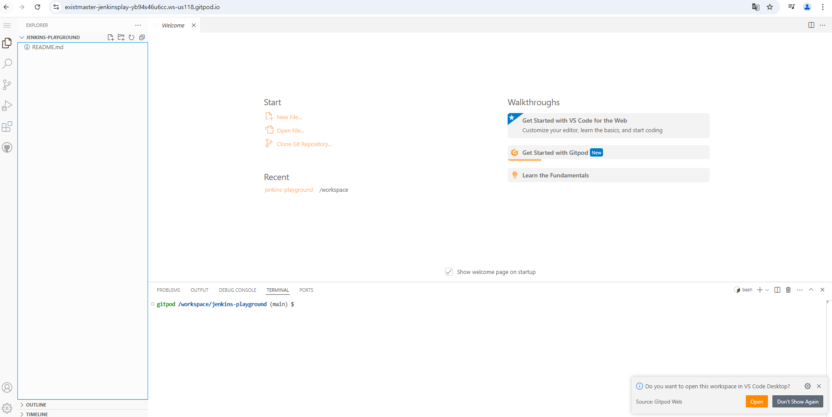The height and width of the screenshot is (417, 832).
Task: Bookmark this page with star icon
Action: (770, 7)
